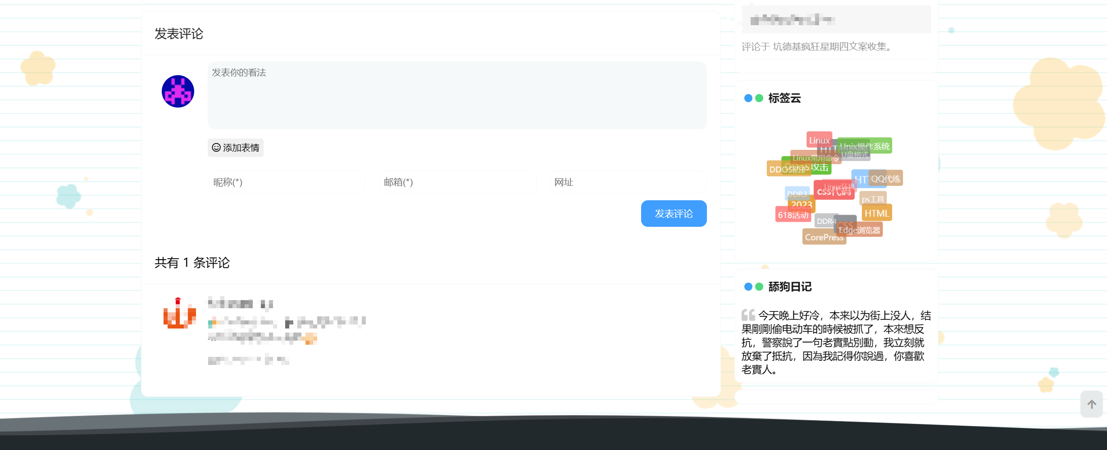Click the 昵称 nickname input field
The height and width of the screenshot is (450, 1107).
point(287,182)
